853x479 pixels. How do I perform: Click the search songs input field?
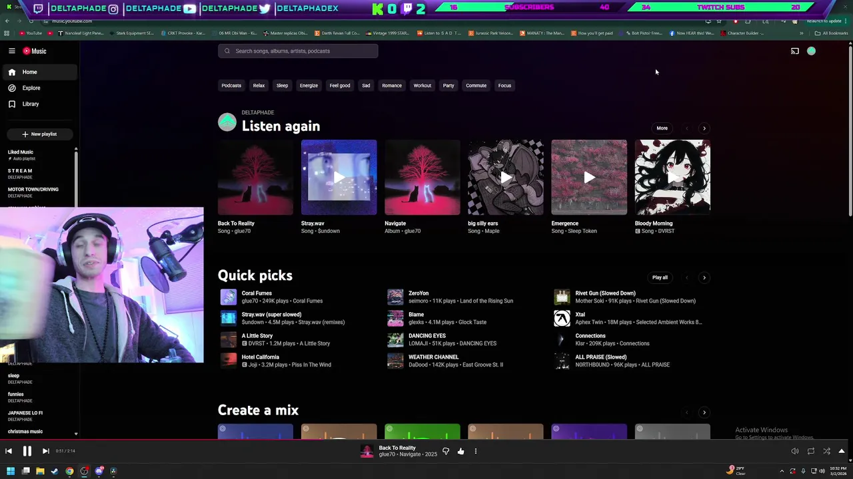pyautogui.click(x=298, y=51)
